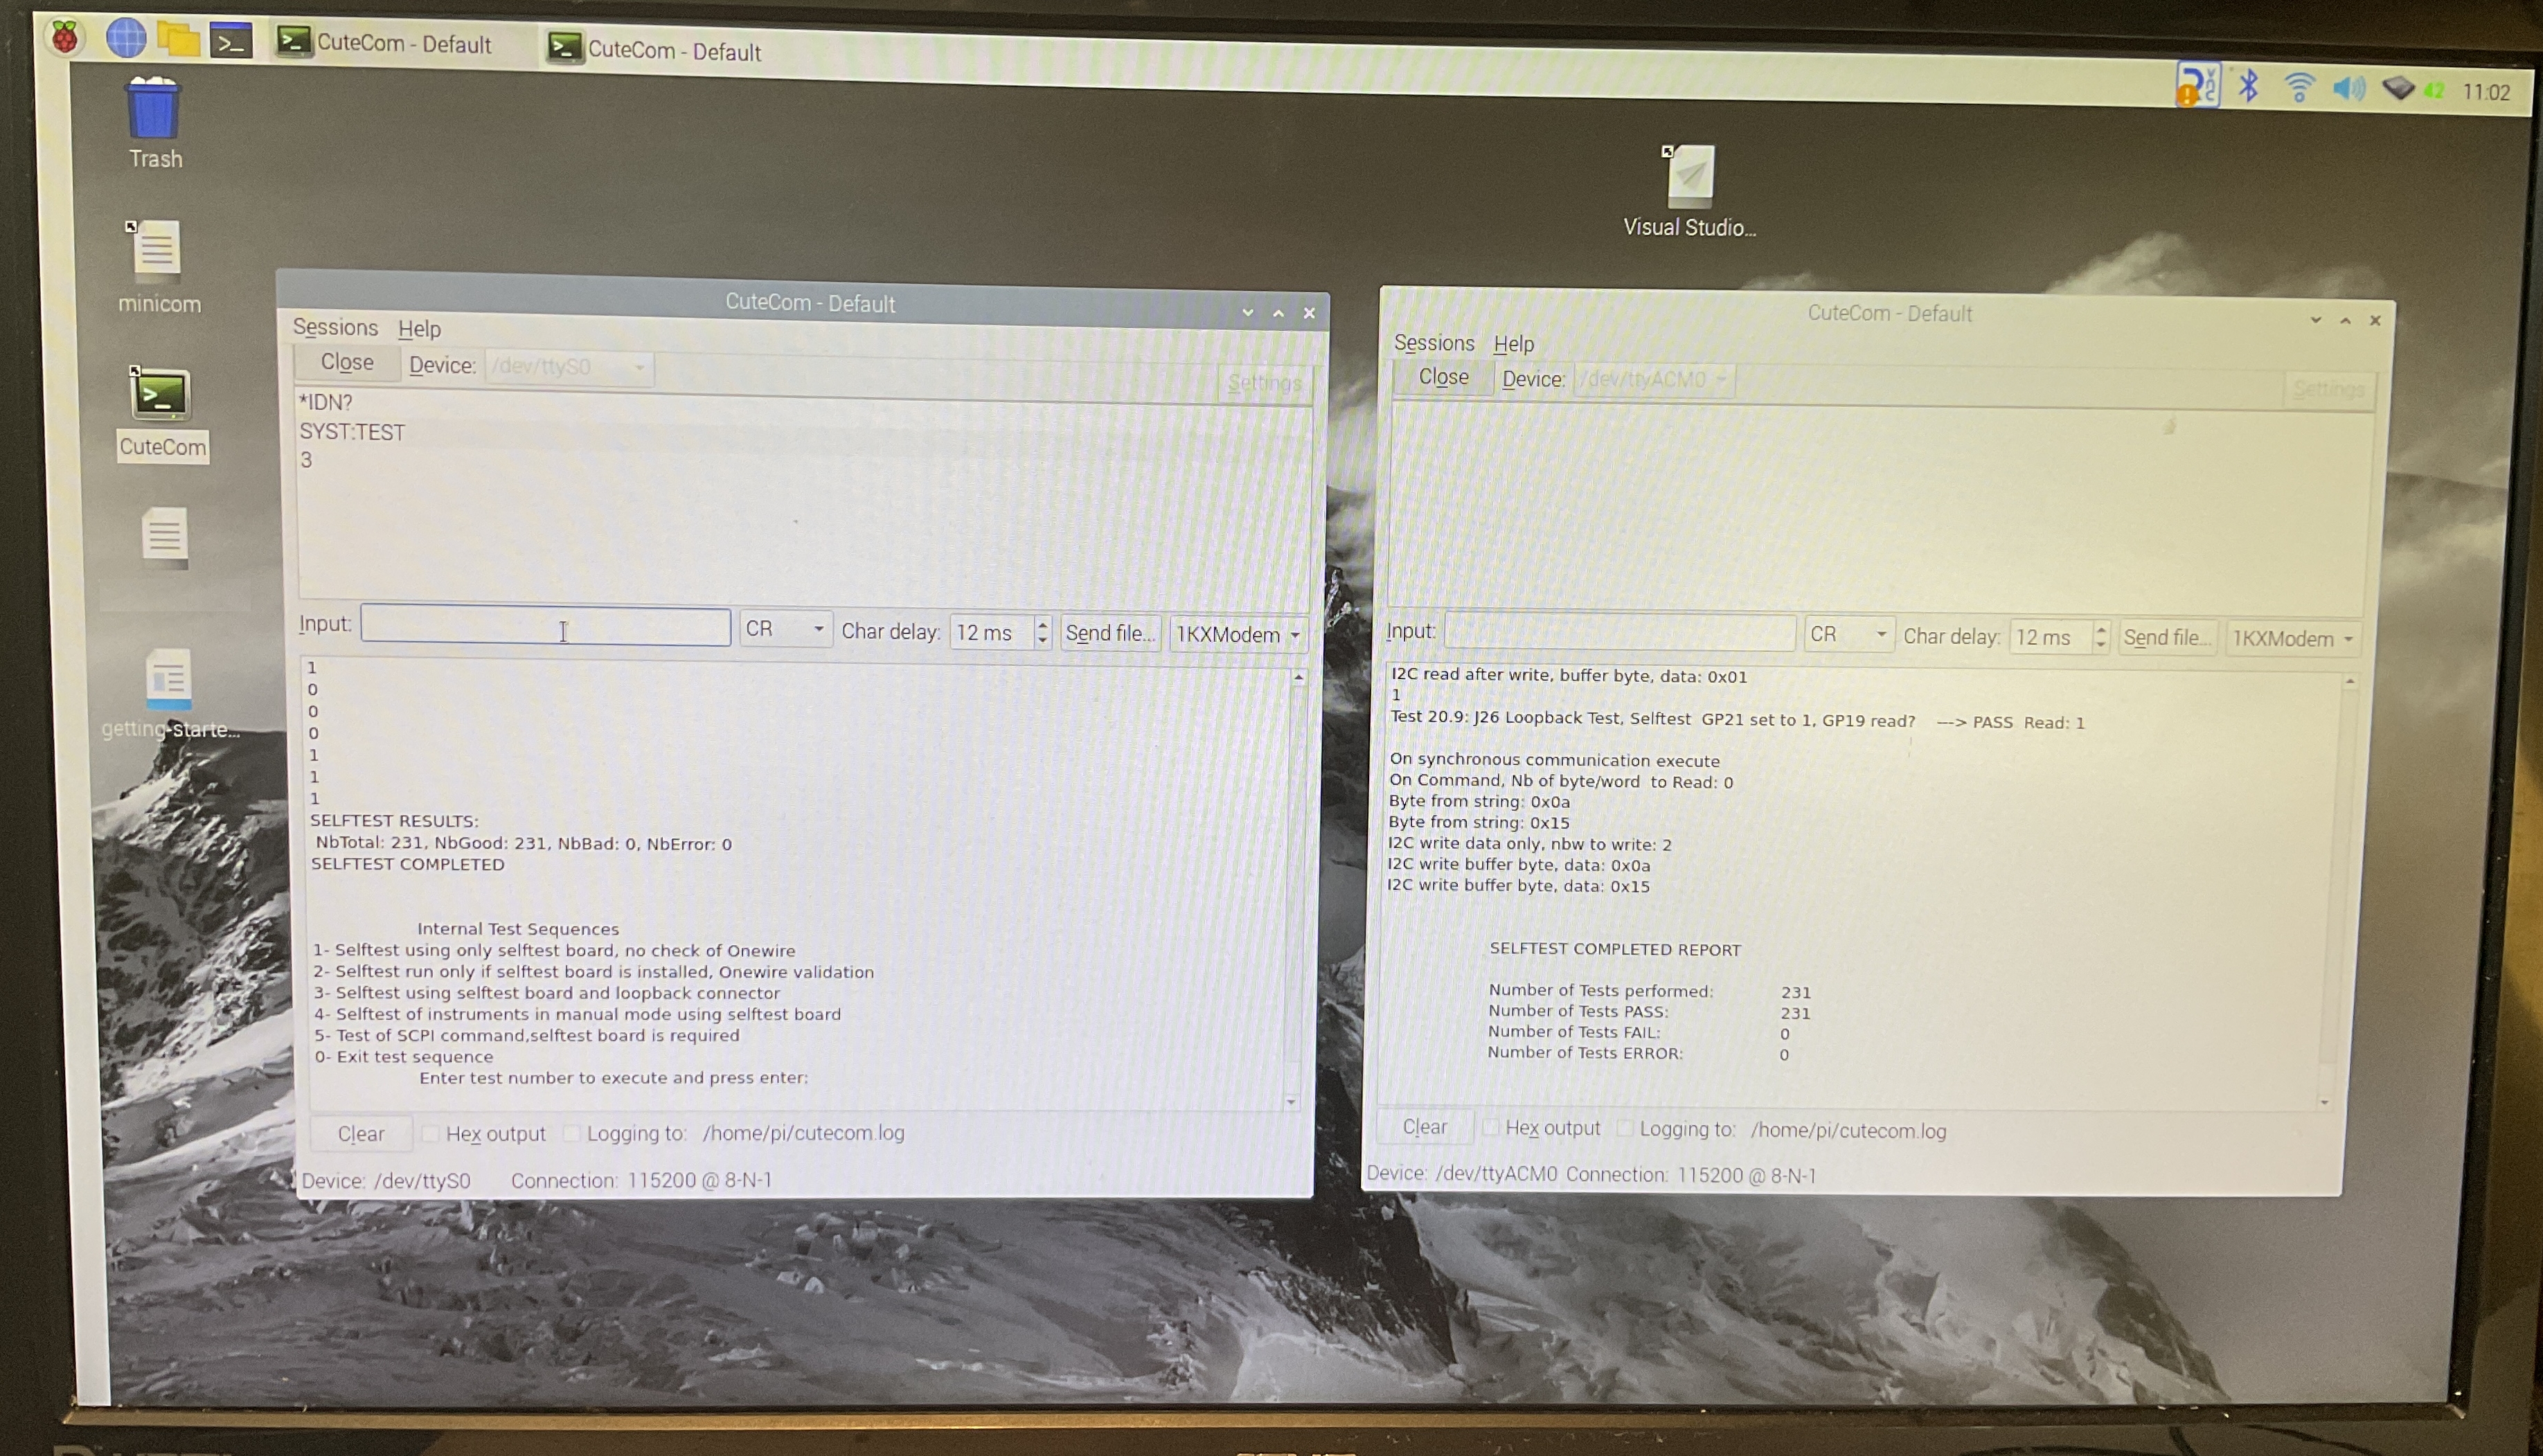Screen dimensions: 2543x1456
Task: Enable Hex output in left window
Action: tap(430, 1134)
